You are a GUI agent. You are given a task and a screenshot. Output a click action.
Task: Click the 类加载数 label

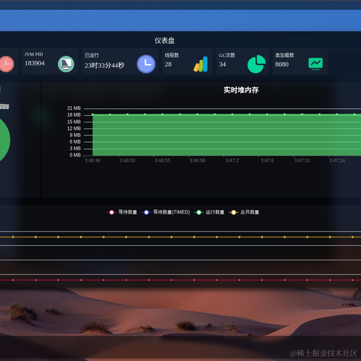[284, 55]
